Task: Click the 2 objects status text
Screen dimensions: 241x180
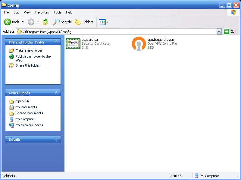Action: click(8, 176)
